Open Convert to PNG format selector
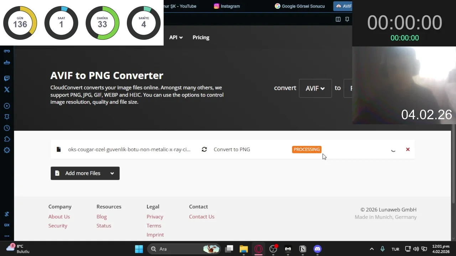This screenshot has height=256, width=456. (232, 149)
